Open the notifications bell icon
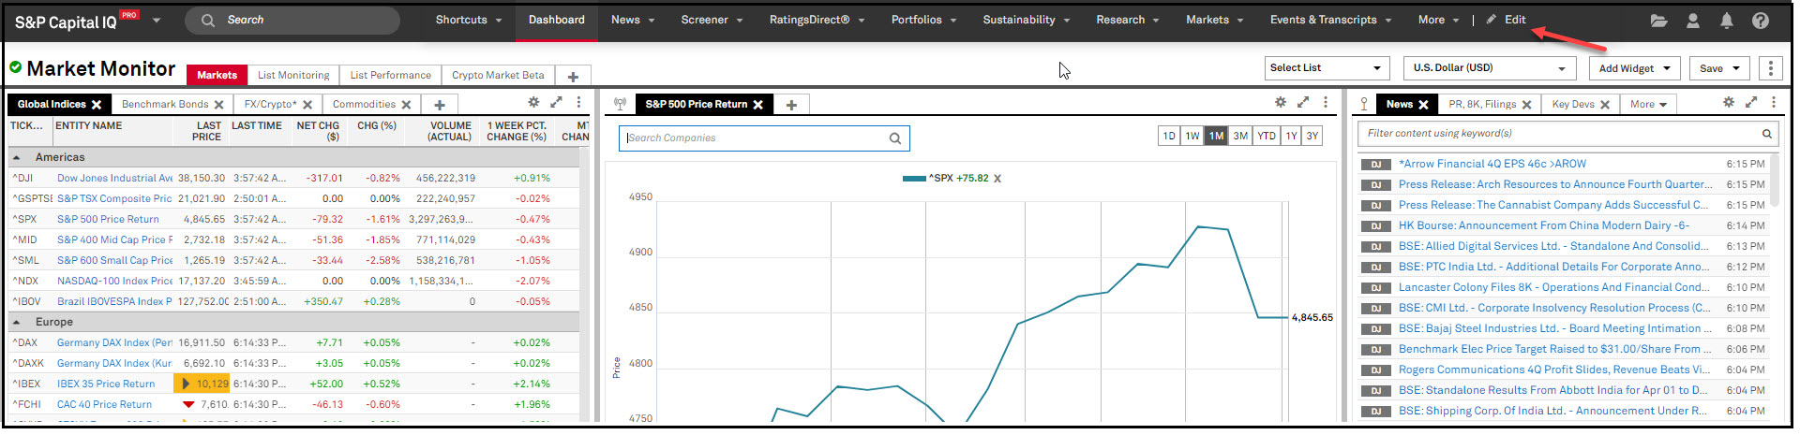 tap(1726, 21)
